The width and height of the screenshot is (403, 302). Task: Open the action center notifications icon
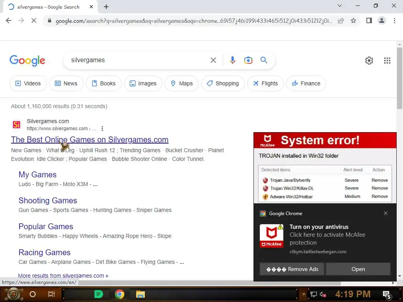[386, 295]
